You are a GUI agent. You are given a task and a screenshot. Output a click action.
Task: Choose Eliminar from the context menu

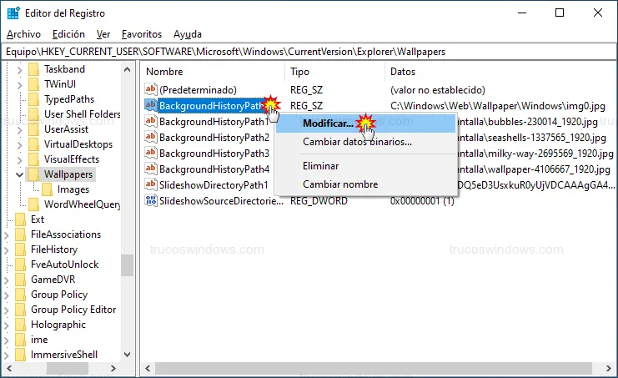point(321,166)
